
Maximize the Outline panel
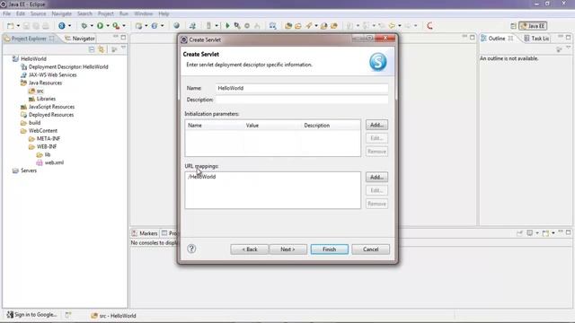569,38
